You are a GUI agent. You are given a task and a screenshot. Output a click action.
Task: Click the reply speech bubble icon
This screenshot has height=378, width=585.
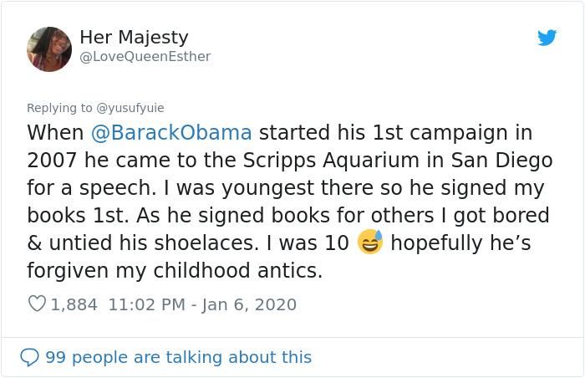[x=29, y=357]
